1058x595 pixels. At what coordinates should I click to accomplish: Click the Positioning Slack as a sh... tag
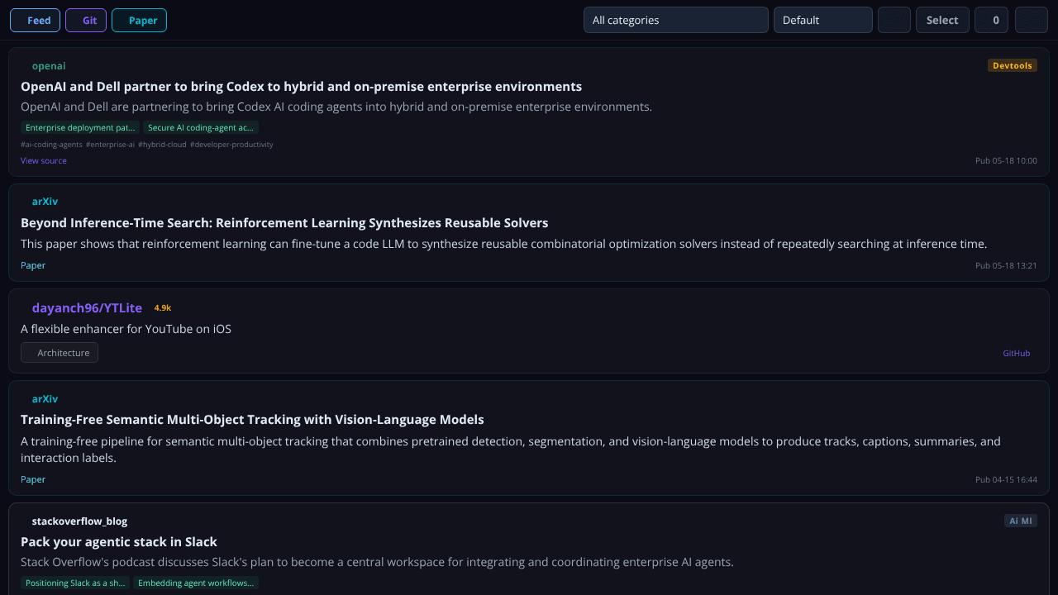pos(75,583)
